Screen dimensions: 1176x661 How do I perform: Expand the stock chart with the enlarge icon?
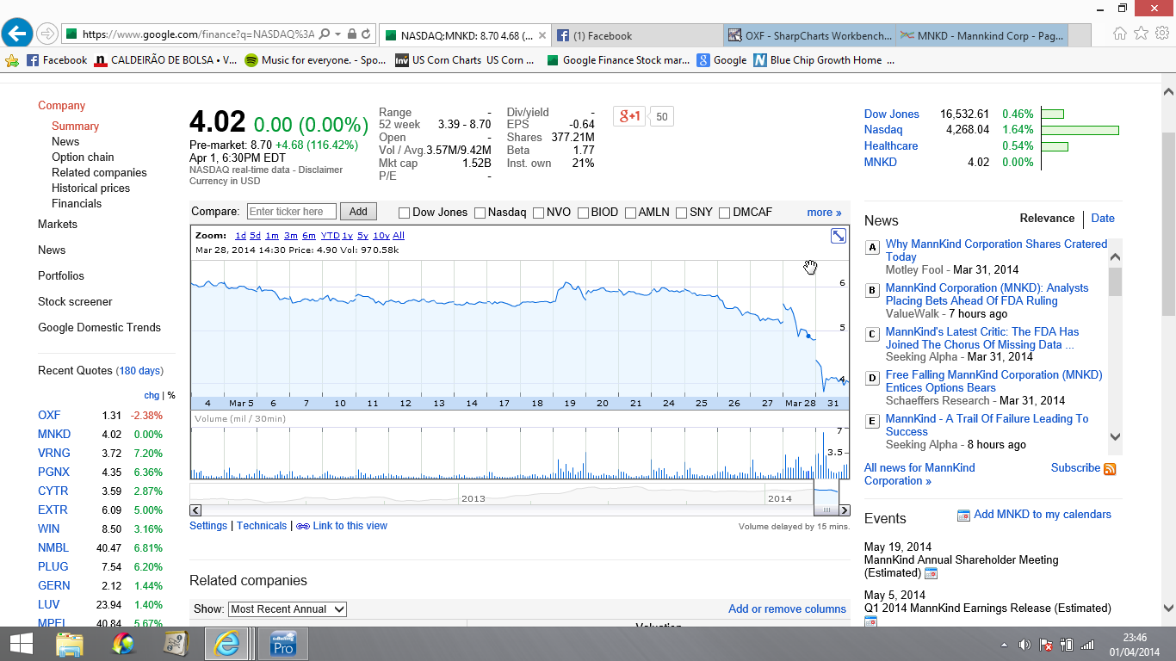(x=839, y=236)
